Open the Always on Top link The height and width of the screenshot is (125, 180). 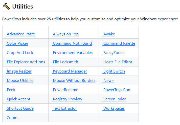[x=65, y=34]
